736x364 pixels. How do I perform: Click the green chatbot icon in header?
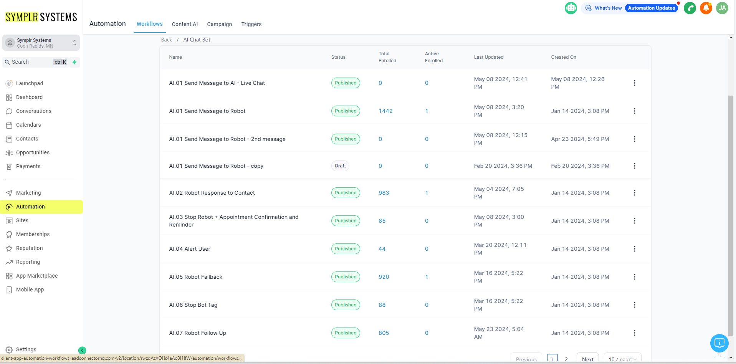[x=571, y=8]
